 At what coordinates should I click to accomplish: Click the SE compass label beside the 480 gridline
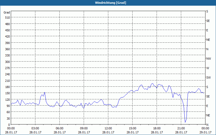pyautogui.click(x=208, y=21)
